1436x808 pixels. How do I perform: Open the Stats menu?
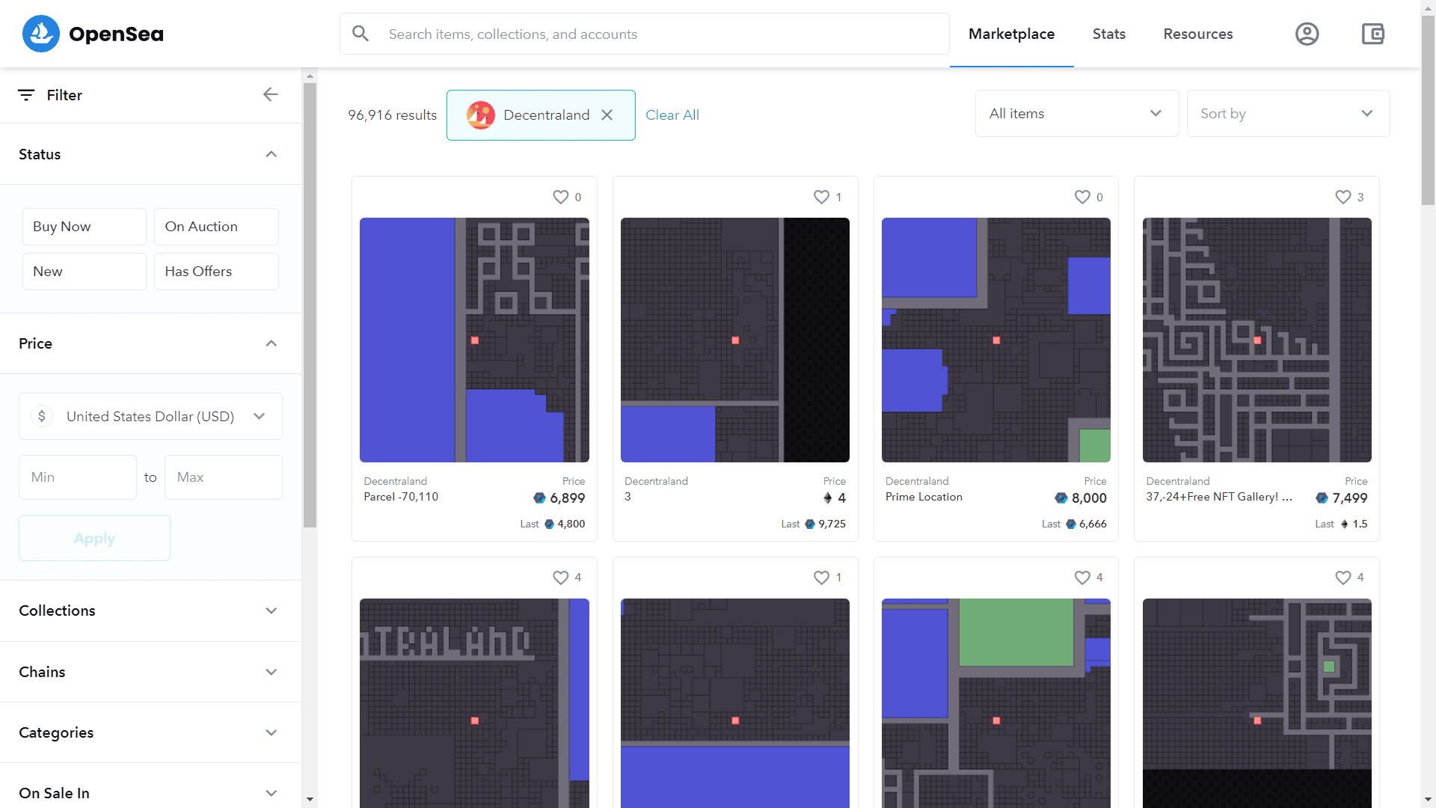click(1108, 34)
